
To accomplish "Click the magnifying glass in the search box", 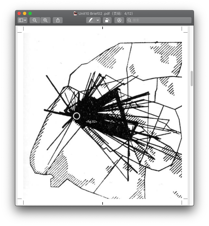I will 129,20.
